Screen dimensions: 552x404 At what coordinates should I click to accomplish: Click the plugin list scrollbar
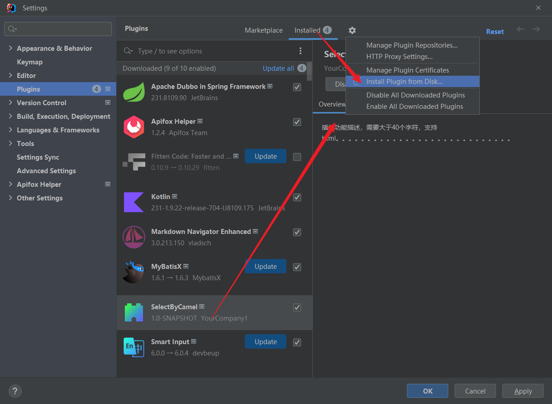(x=310, y=72)
